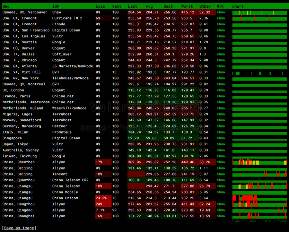Click the 'China Unicom' ISP cell

tap(65, 198)
